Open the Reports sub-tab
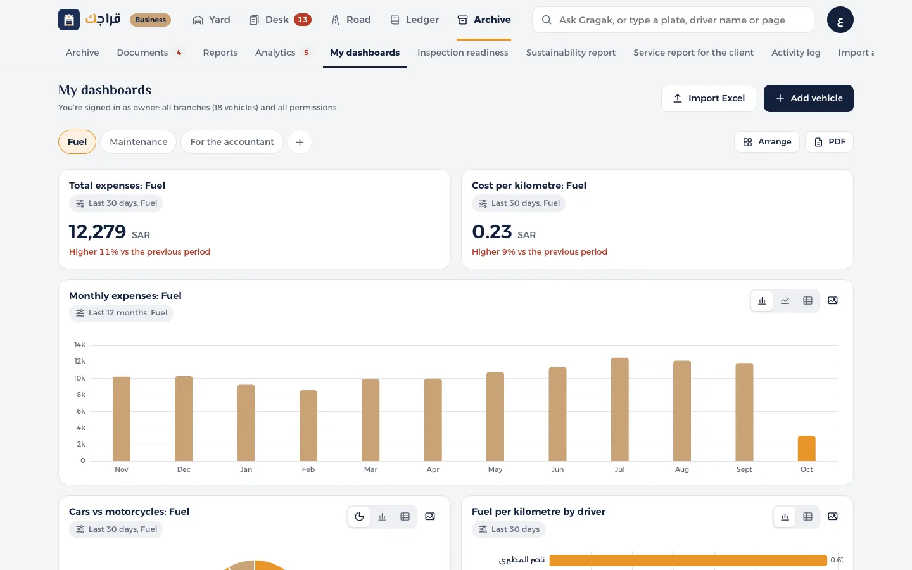 click(220, 53)
